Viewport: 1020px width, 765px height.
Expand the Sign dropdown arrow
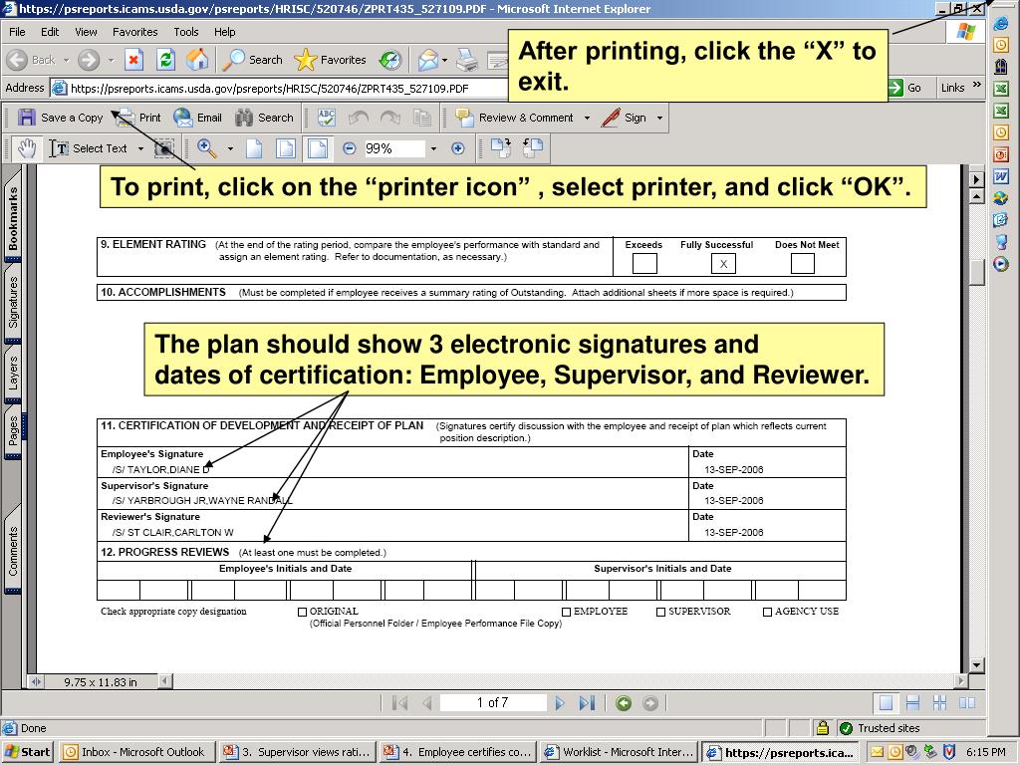pos(659,118)
